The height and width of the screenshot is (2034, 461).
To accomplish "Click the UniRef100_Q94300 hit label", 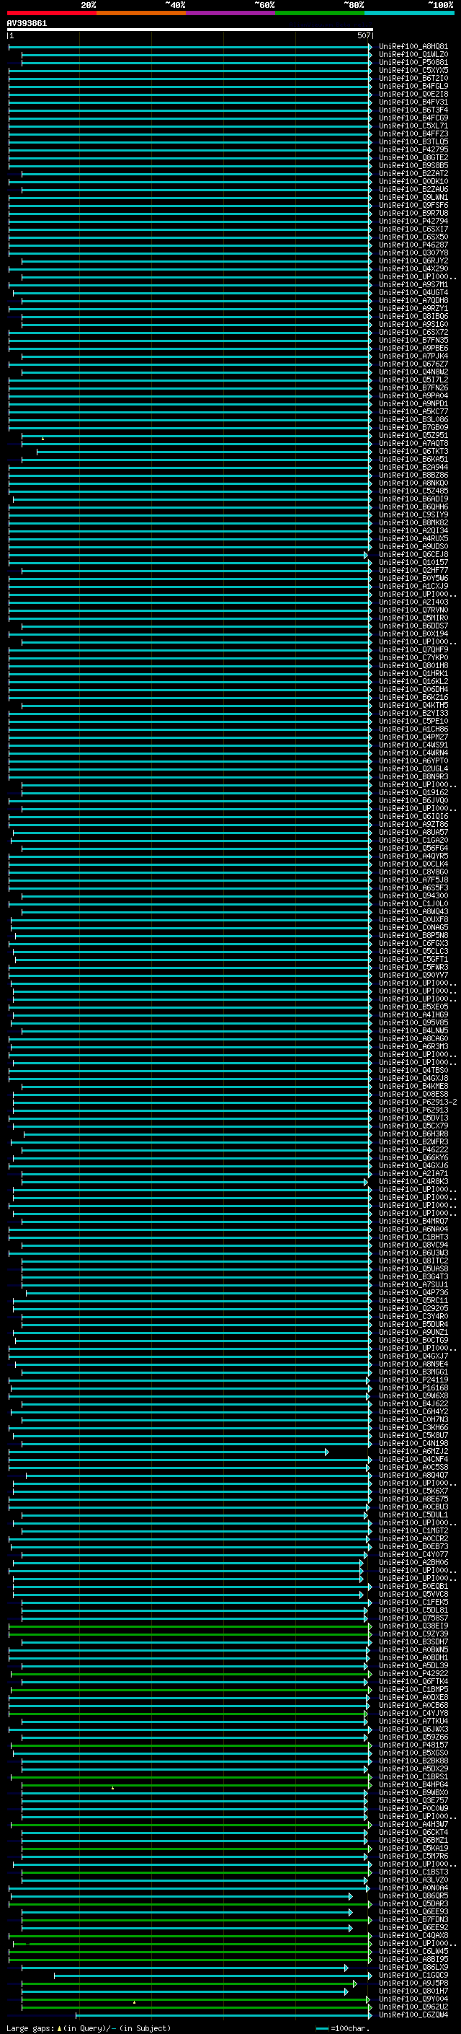I will point(413,895).
